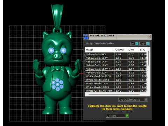Click the SPG value in the 22KY row
Viewport: 168px width, 126px height.
pos(143,72)
